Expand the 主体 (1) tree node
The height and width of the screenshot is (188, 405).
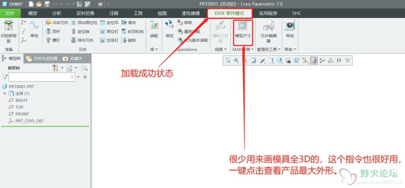click(5, 94)
